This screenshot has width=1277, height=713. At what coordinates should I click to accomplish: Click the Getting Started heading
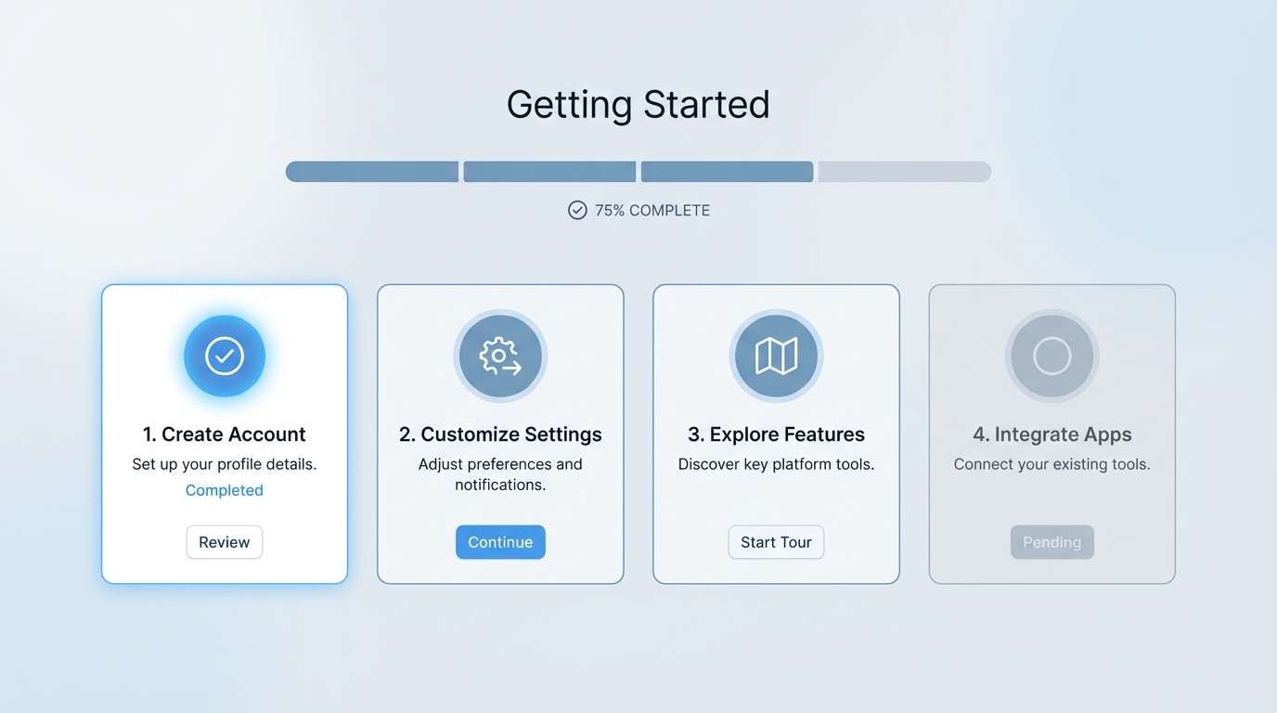(x=638, y=104)
